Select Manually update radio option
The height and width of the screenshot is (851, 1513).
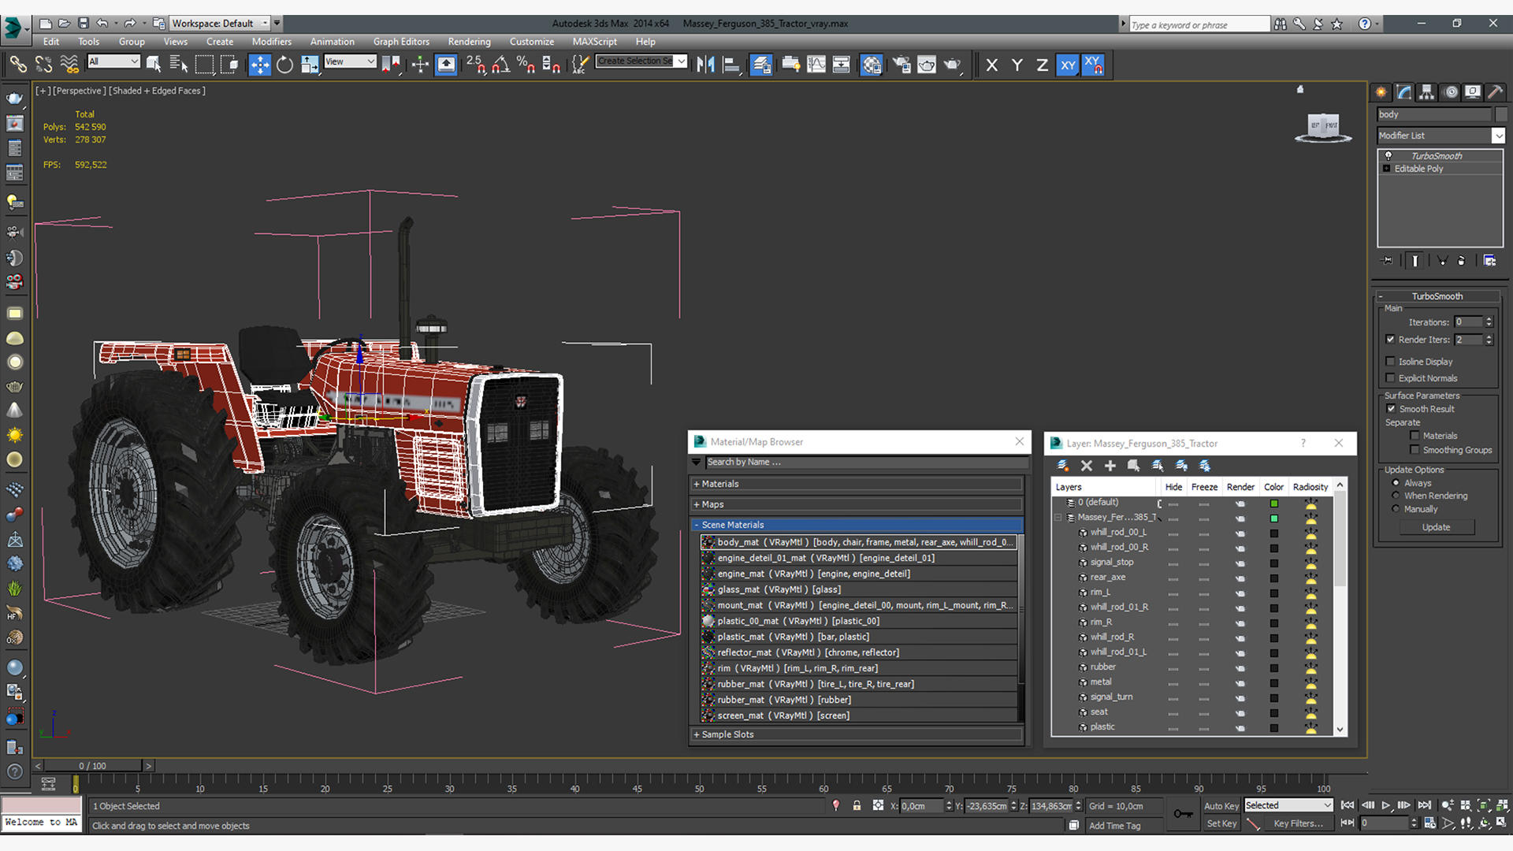[x=1396, y=509]
